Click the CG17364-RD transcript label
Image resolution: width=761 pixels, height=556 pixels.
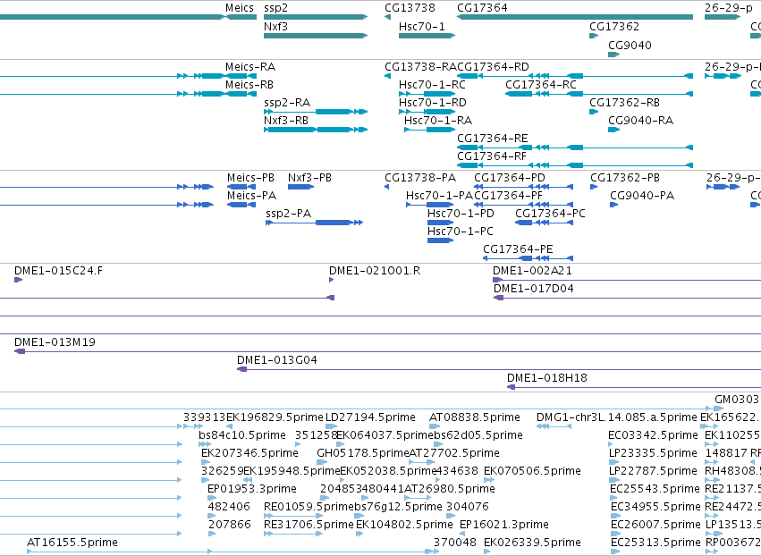(x=493, y=66)
